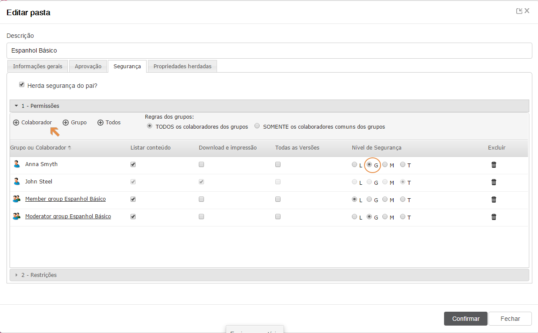
Task: Click the Listar conteúdo column header
Action: (x=150, y=148)
